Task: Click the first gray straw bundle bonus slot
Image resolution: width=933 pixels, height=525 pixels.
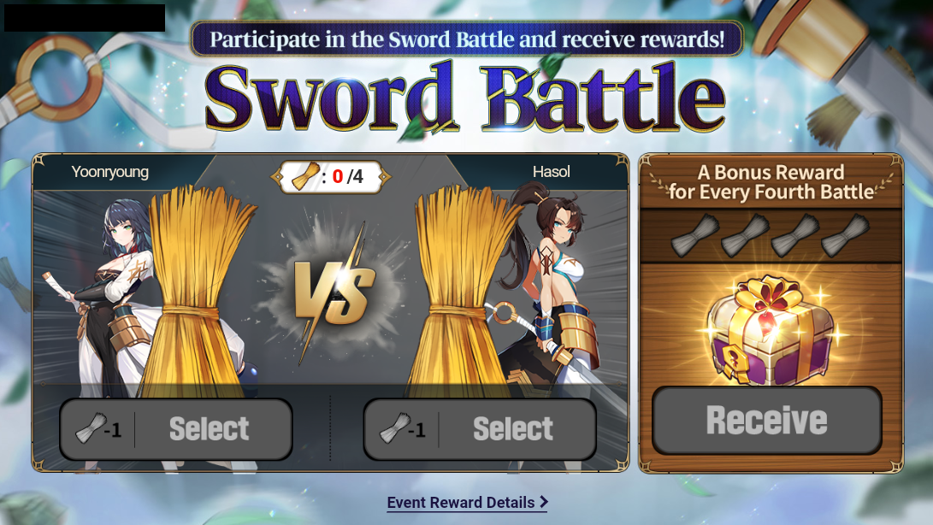Action: pos(695,235)
